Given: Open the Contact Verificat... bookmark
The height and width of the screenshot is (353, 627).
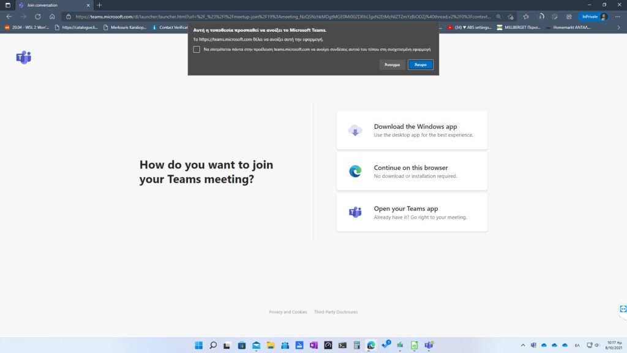Looking at the screenshot, I should pos(170,27).
